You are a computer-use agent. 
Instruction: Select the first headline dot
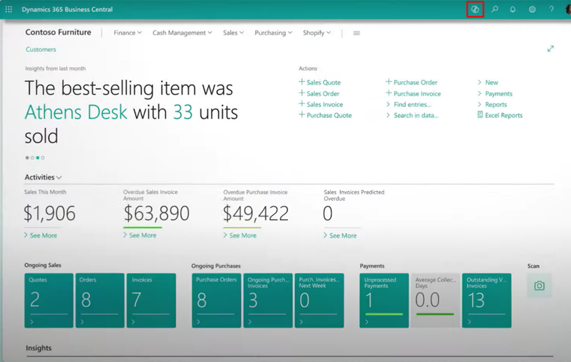coord(27,158)
